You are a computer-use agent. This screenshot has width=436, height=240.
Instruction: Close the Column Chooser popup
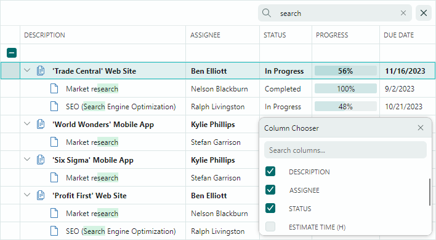point(421,128)
